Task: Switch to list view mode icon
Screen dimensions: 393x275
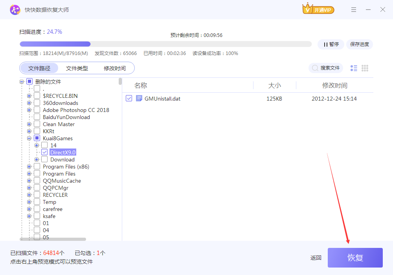Action: coord(354,68)
